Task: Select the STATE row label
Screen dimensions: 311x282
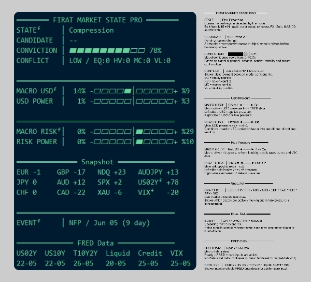Action: point(29,30)
